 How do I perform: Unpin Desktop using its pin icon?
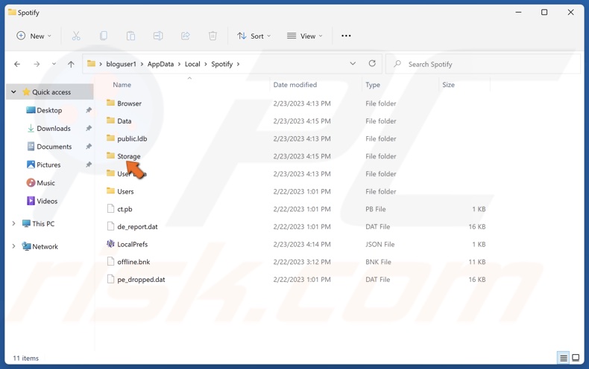(88, 110)
